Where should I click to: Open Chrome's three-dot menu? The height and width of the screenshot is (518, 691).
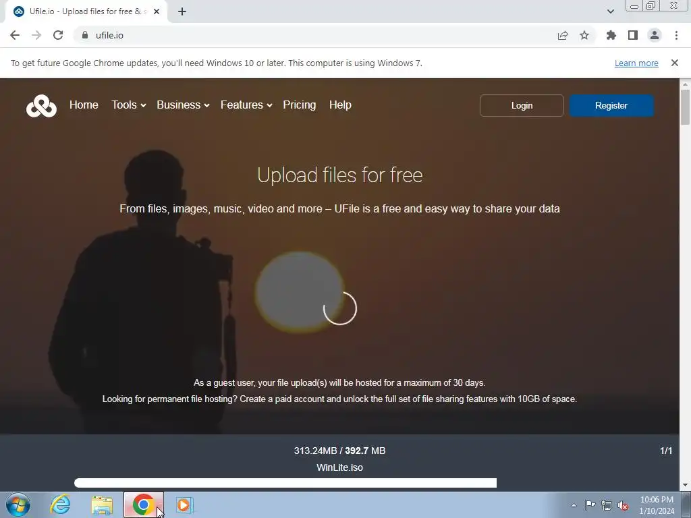pyautogui.click(x=676, y=35)
